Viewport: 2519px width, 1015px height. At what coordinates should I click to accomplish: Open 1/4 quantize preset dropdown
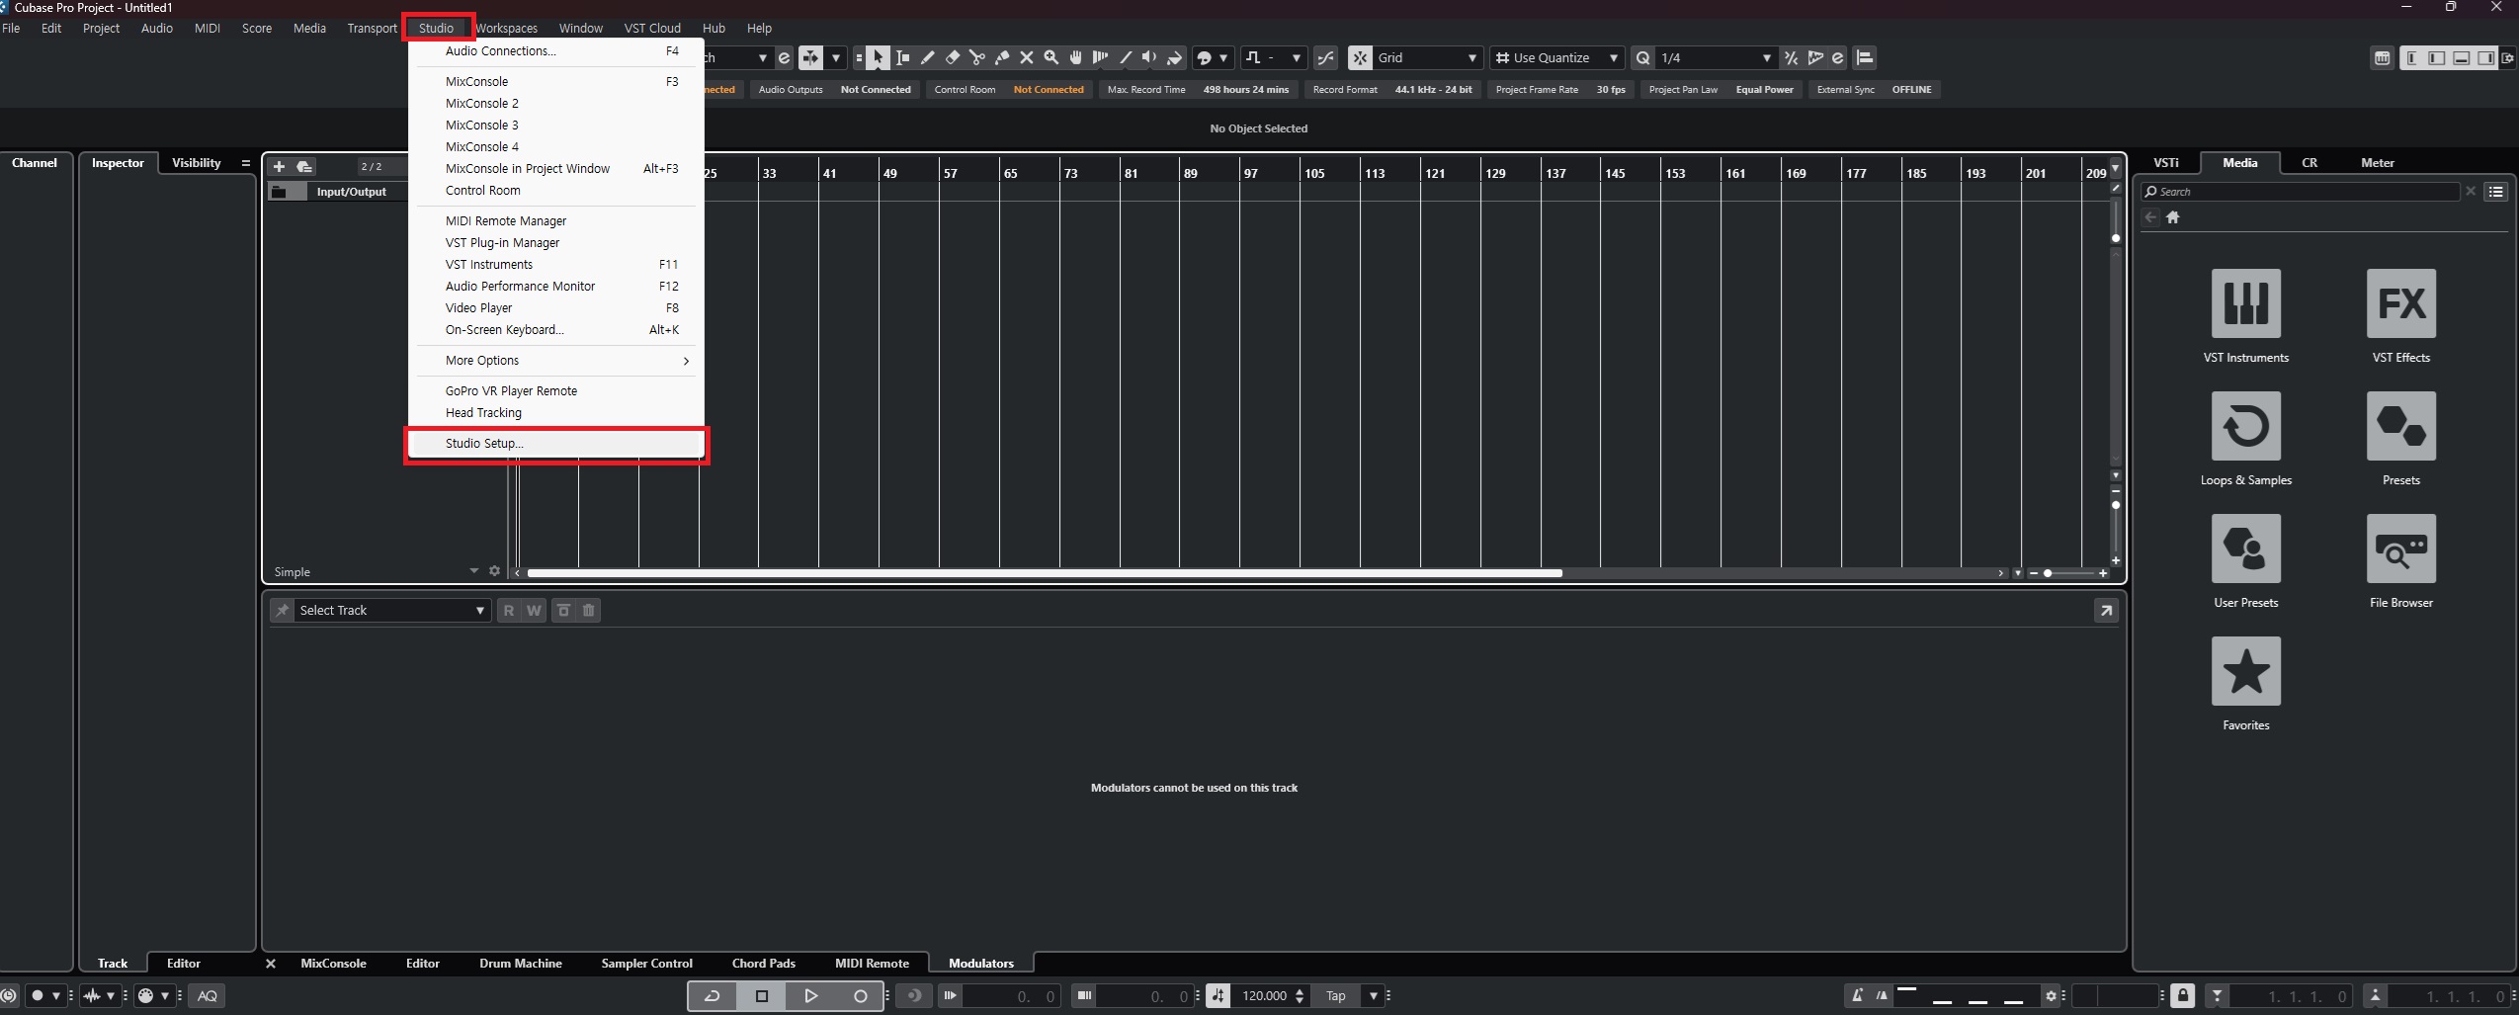1717,57
